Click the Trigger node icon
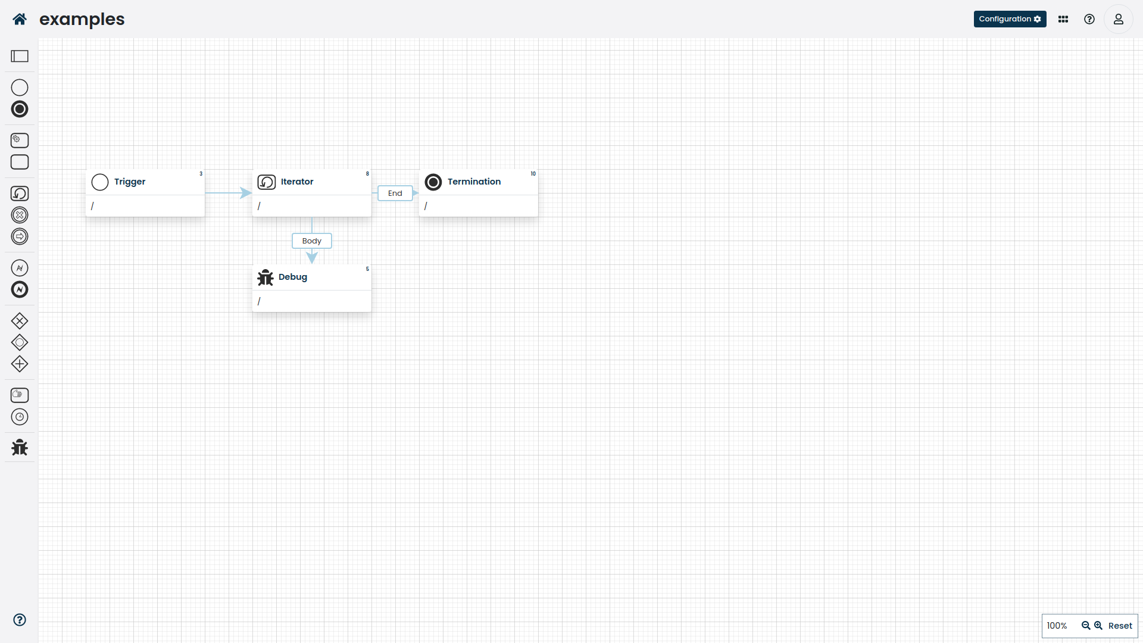Screen dimensions: 1143x643 [99, 182]
